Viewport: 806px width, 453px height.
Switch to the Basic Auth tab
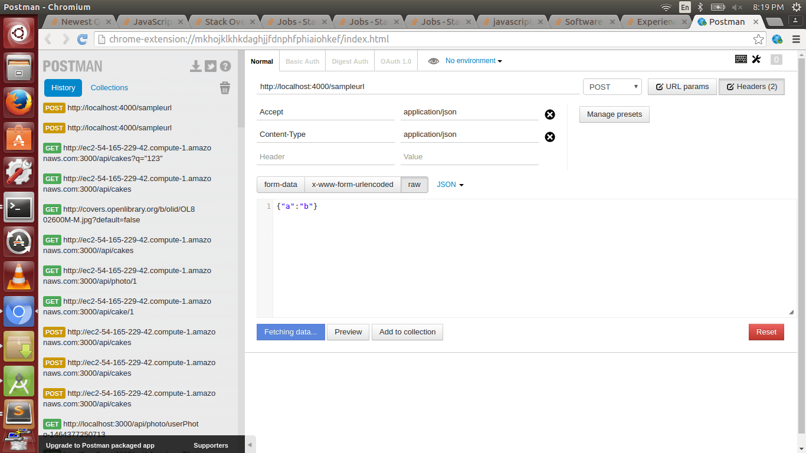pyautogui.click(x=303, y=61)
